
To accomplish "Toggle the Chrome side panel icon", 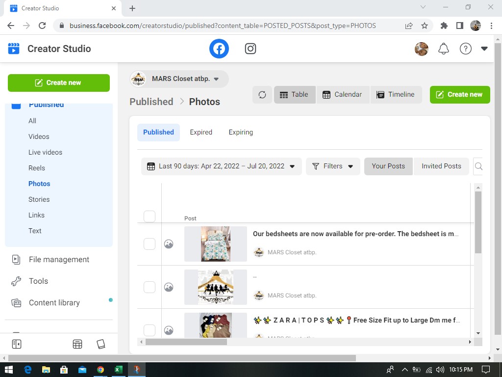I will click(x=460, y=26).
